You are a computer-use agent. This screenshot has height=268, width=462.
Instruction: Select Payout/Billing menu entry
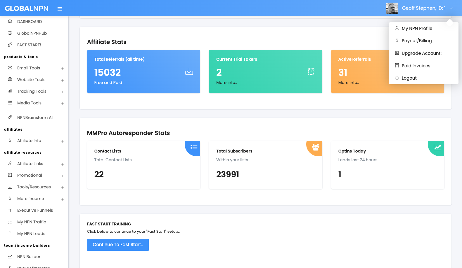pyautogui.click(x=416, y=41)
